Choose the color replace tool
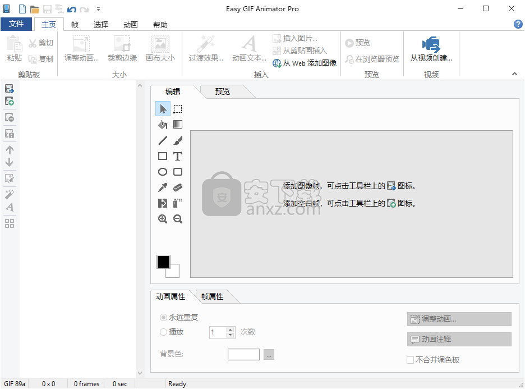Screen dimensions: 525x389 pyautogui.click(x=163, y=203)
